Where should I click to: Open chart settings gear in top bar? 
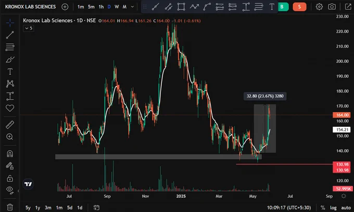point(319,7)
